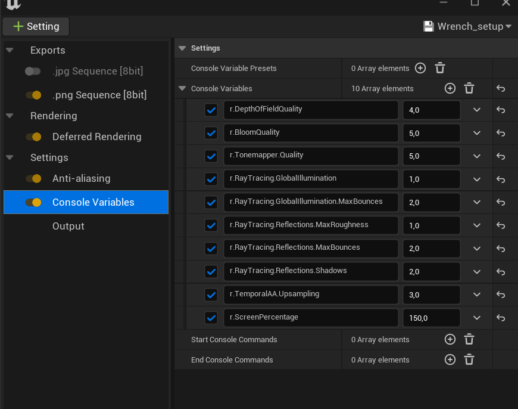The width and height of the screenshot is (518, 409).
Task: Disable the r.TemporalAA.Upsampling variable checkbox
Action: tap(211, 295)
